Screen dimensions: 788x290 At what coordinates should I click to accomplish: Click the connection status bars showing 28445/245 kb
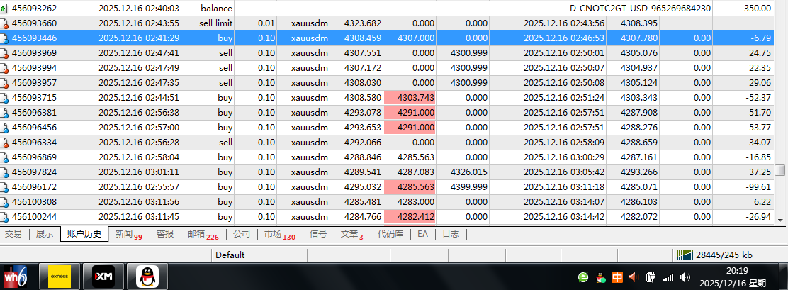point(685,255)
